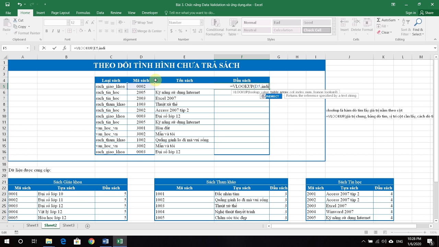The height and width of the screenshot is (247, 439).
Task: Open the File tab
Action: point(8,13)
